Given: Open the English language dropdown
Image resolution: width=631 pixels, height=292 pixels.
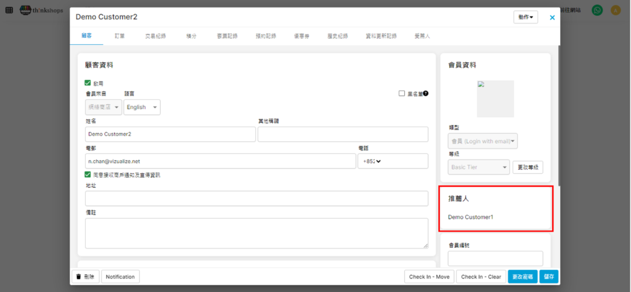Looking at the screenshot, I should click(142, 107).
